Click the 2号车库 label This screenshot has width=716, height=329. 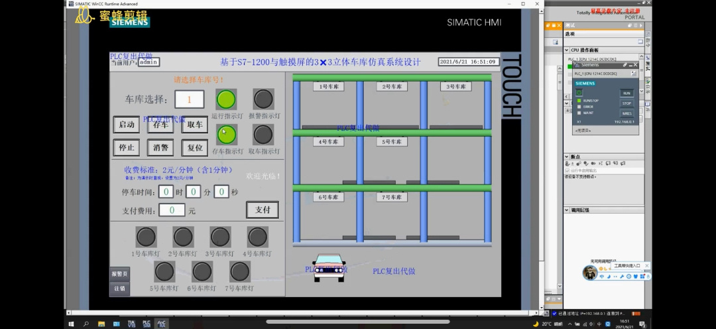[392, 86]
